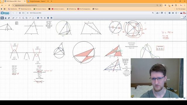Open the tab search dropdown

2,1
